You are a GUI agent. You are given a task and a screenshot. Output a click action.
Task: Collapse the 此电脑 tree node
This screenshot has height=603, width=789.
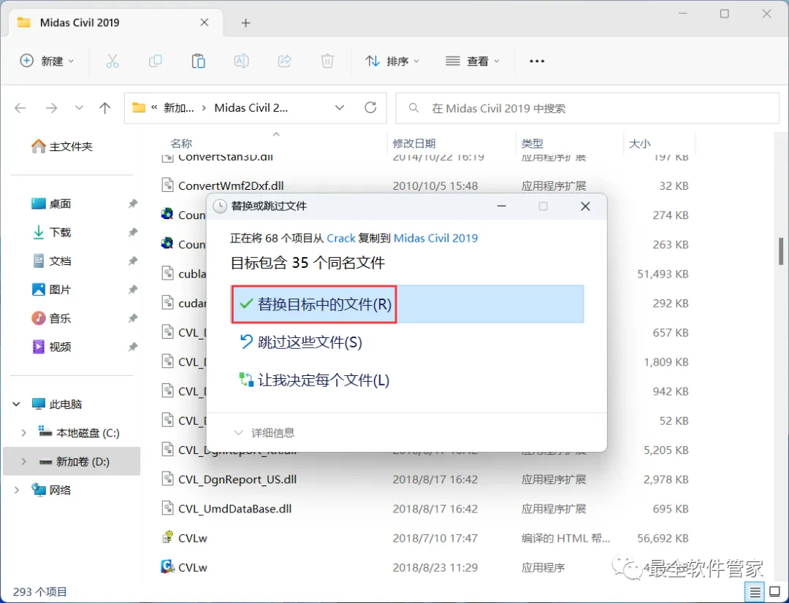(17, 404)
